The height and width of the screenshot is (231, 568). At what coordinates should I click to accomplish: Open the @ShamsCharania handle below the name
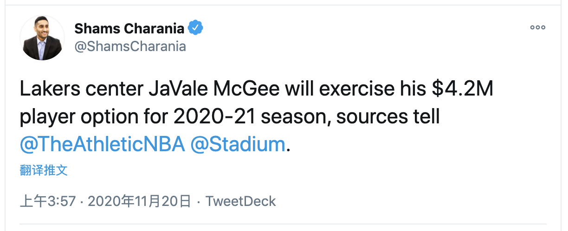(x=130, y=46)
